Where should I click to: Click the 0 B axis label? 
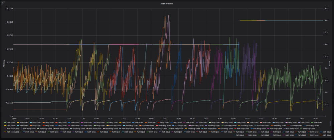(x=11, y=116)
